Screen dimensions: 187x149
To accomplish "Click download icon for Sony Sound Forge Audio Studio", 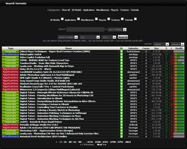I will [x=122, y=81].
